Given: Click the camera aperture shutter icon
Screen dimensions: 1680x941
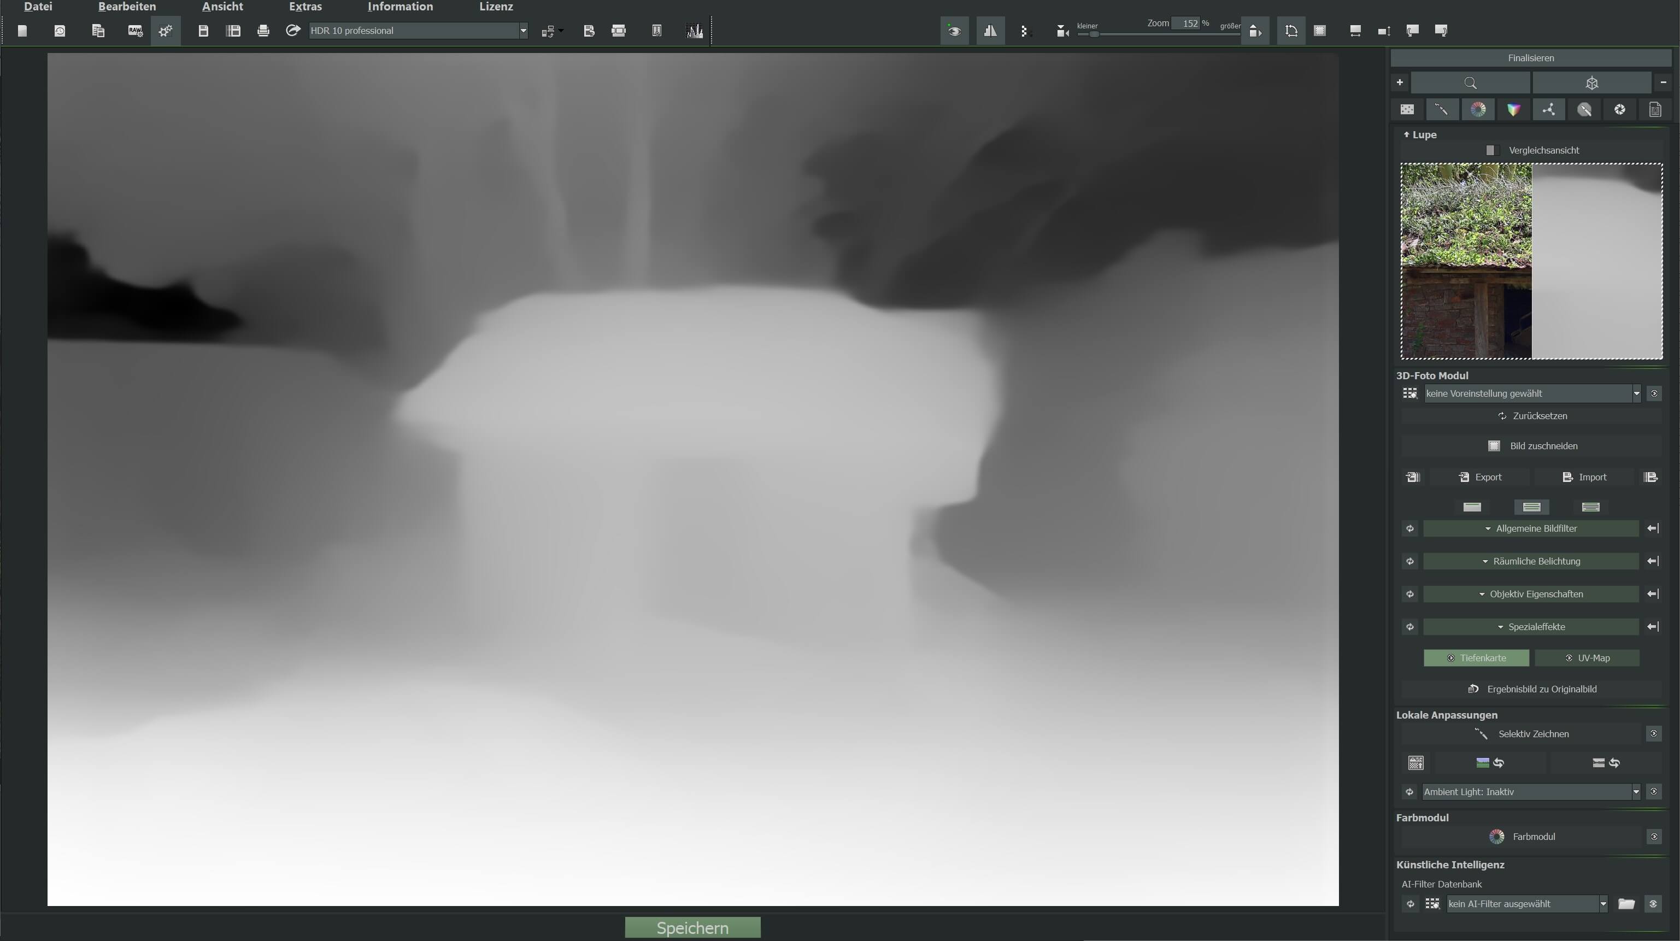Looking at the screenshot, I should pos(1619,109).
